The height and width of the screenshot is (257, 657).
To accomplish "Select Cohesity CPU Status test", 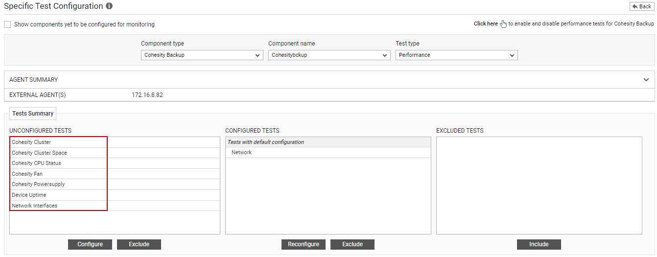I will (x=115, y=163).
